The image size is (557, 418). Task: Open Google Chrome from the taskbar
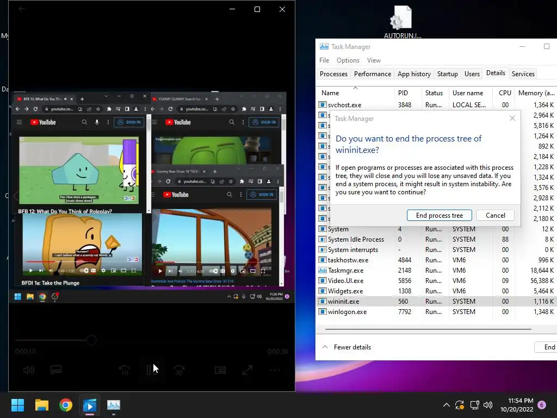66,405
